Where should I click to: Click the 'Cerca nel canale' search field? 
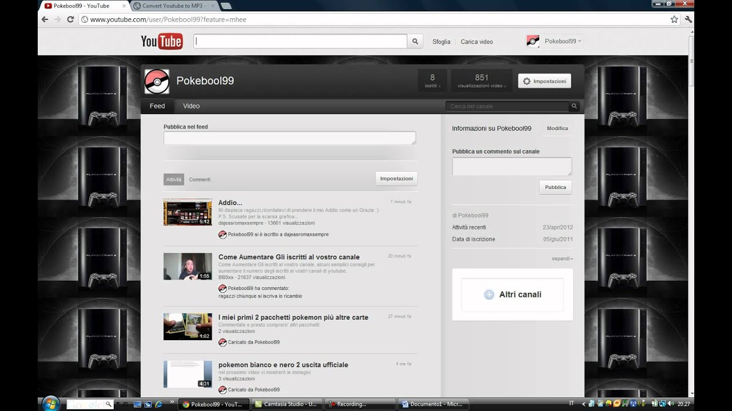pos(508,106)
